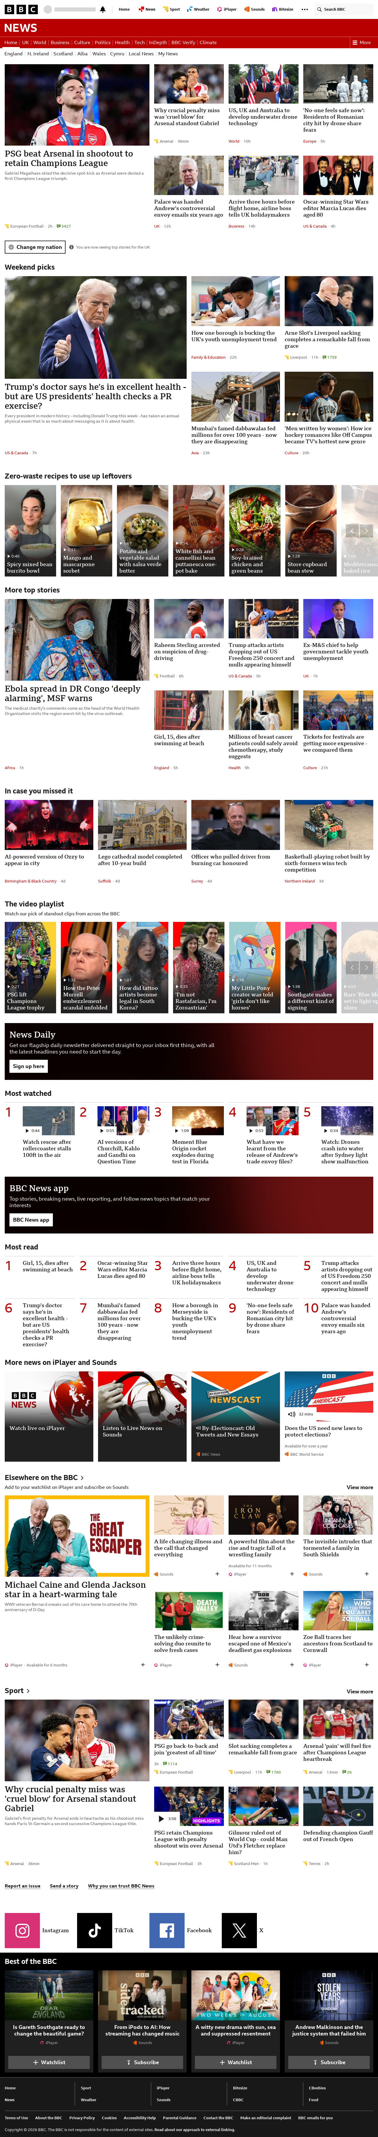Open Sounds from the top header
The image size is (378, 2137).
[255, 9]
